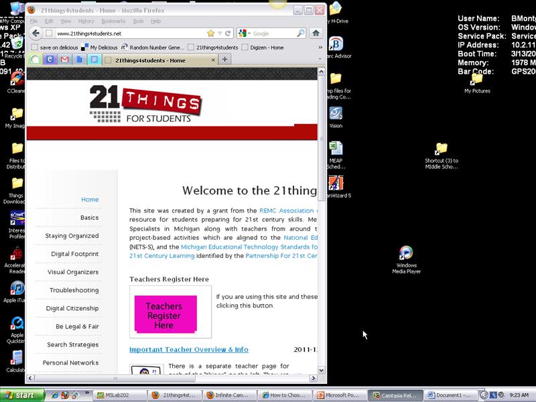Image resolution: width=536 pixels, height=402 pixels.
Task: Open the Important Teacher Overview & Info link
Action: [x=189, y=349]
